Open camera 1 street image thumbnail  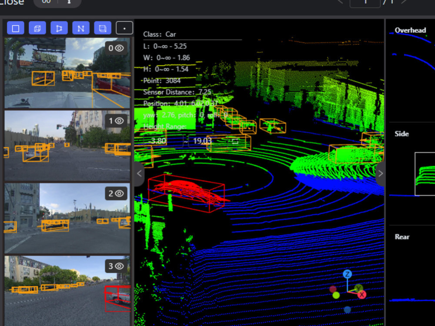pyautogui.click(x=67, y=146)
